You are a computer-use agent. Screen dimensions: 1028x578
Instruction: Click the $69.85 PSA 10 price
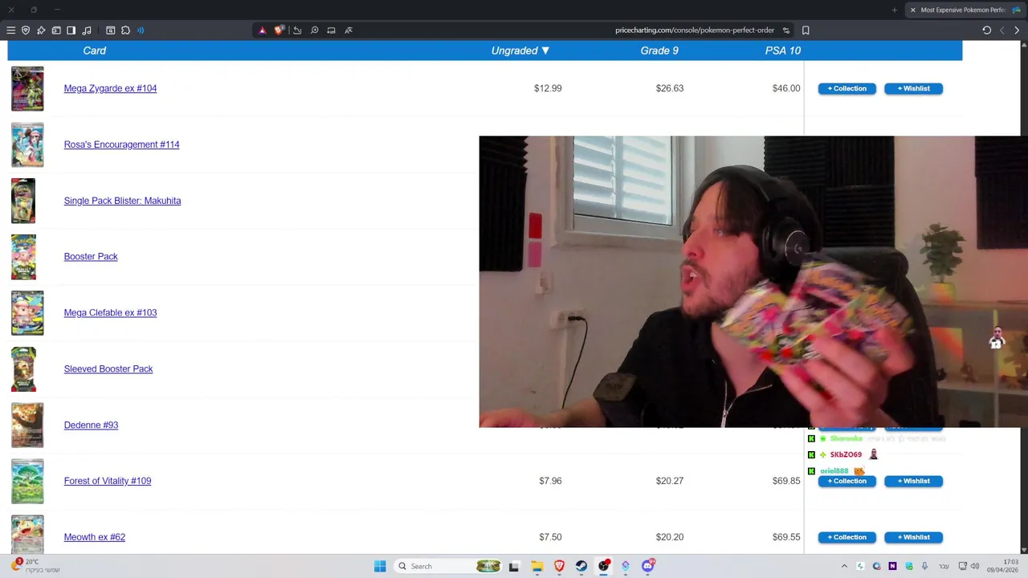(786, 481)
